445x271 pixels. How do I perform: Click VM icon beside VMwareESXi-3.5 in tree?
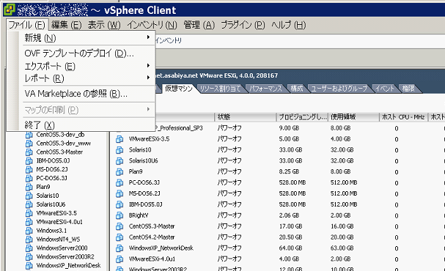[29, 213]
